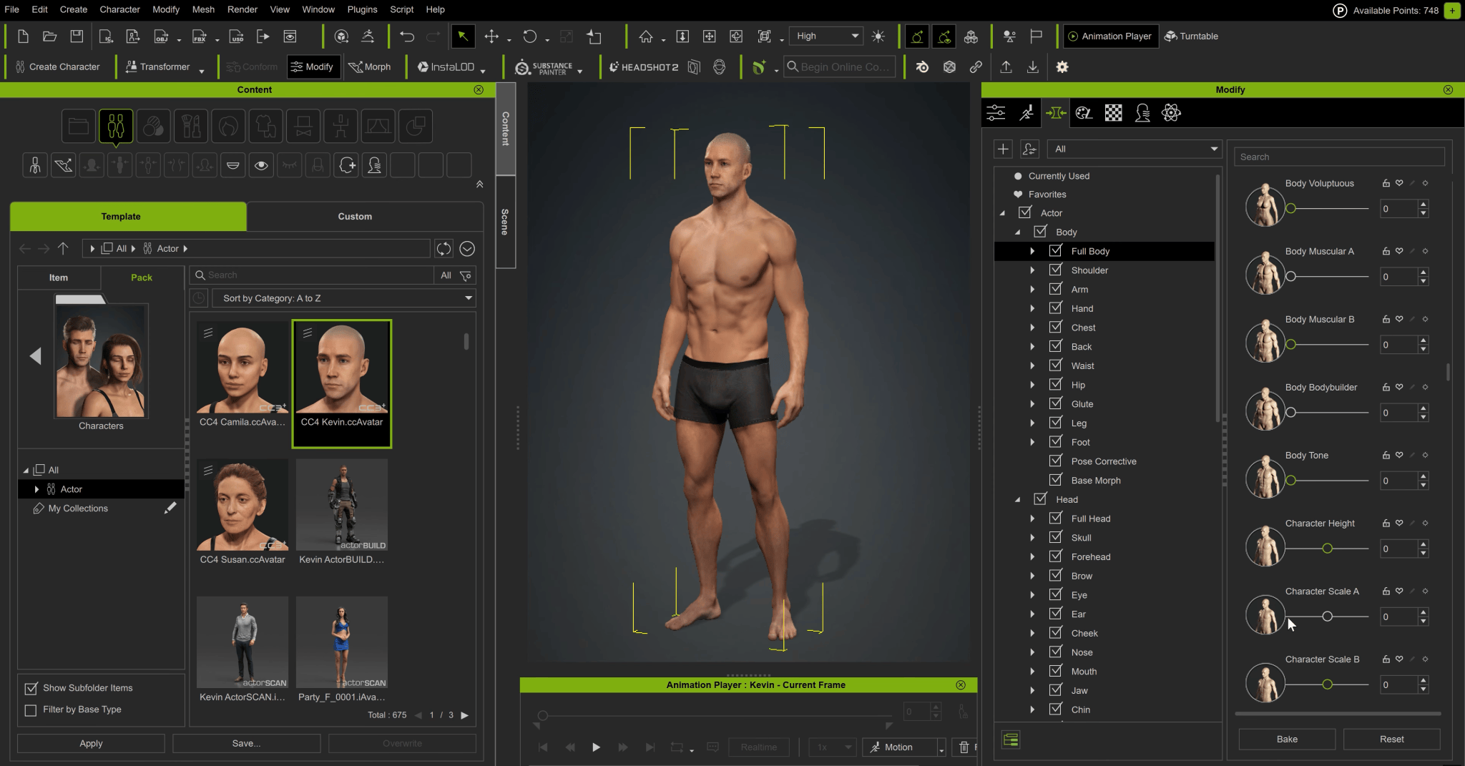The height and width of the screenshot is (766, 1465).
Task: Click the Undo arrow icon
Action: [x=407, y=36]
